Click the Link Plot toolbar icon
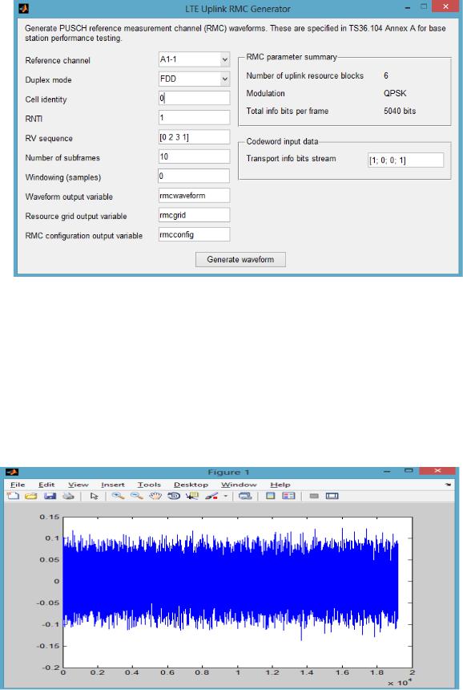 (x=245, y=496)
